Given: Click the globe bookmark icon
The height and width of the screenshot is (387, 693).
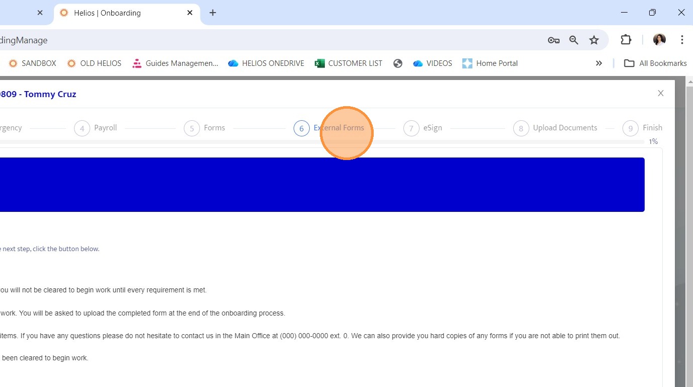Looking at the screenshot, I should pyautogui.click(x=398, y=63).
